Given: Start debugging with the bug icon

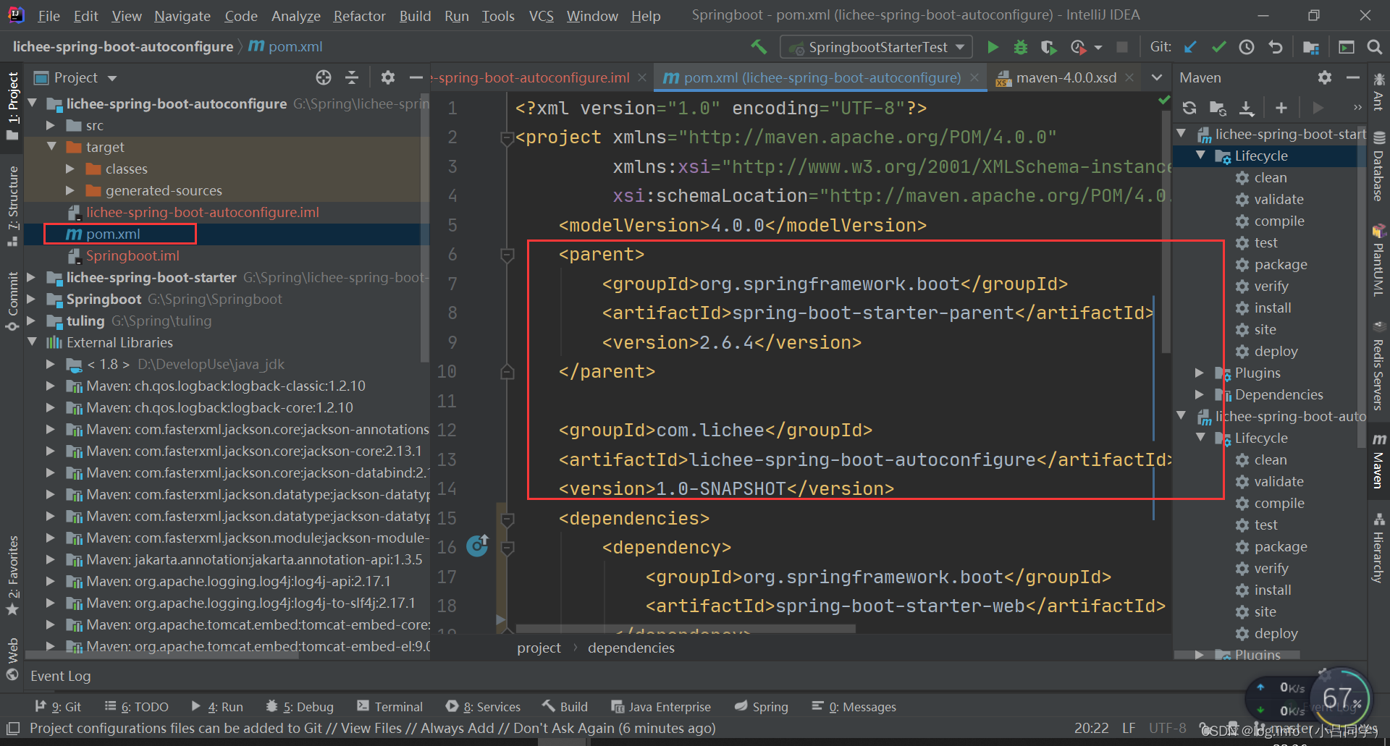Looking at the screenshot, I should (x=1021, y=47).
